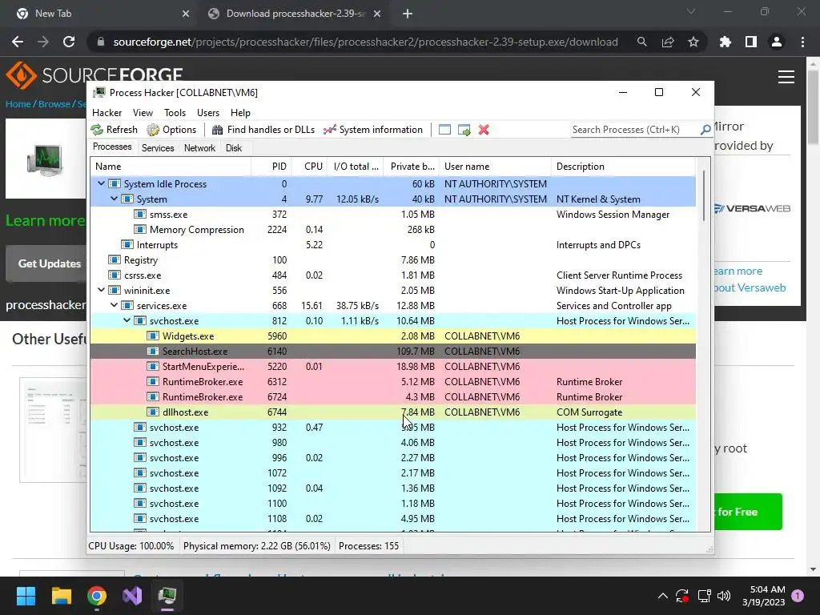Open Visual Studio from the taskbar
This screenshot has width=820, height=615.
click(x=132, y=596)
